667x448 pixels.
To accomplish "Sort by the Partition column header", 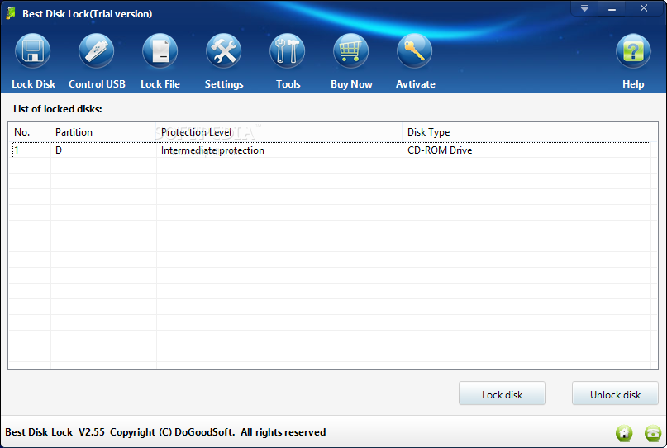I will [103, 132].
